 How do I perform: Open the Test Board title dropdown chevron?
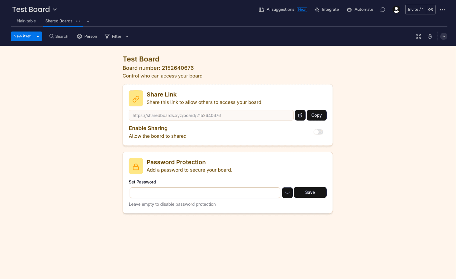(55, 9)
